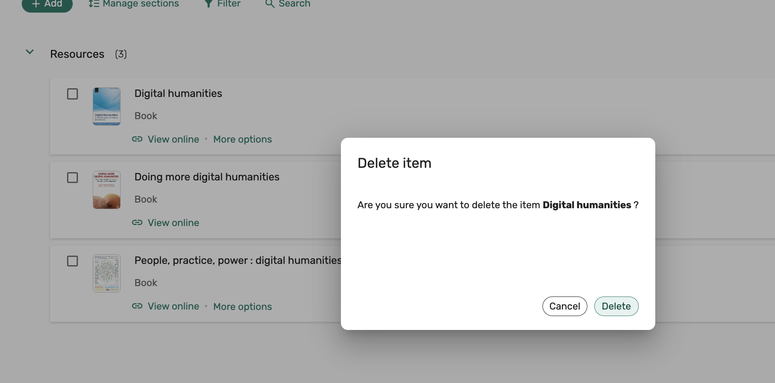The image size is (775, 383).
Task: Click link icon for Doing more digital humanities
Action: tap(137, 223)
